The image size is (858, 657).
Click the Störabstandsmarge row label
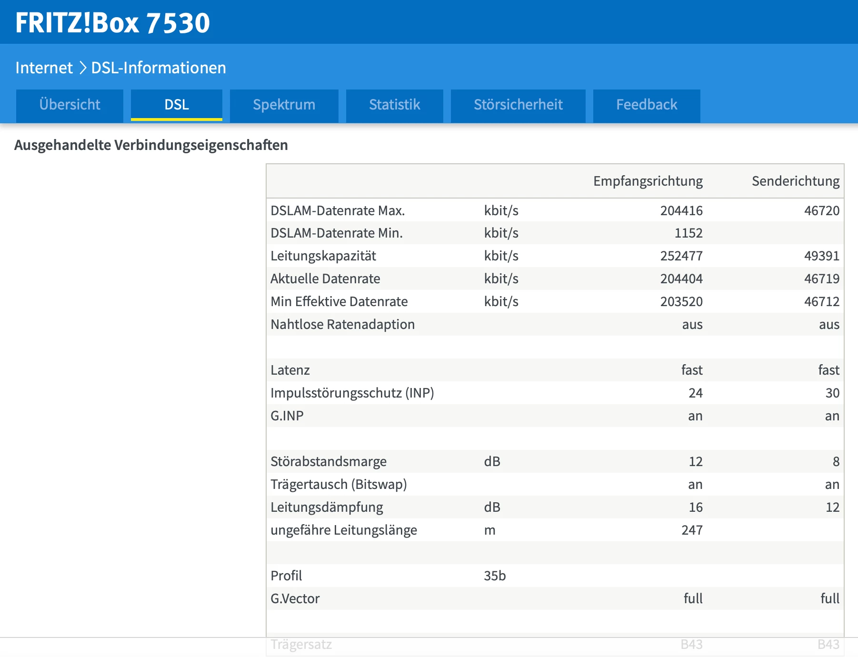click(x=329, y=461)
